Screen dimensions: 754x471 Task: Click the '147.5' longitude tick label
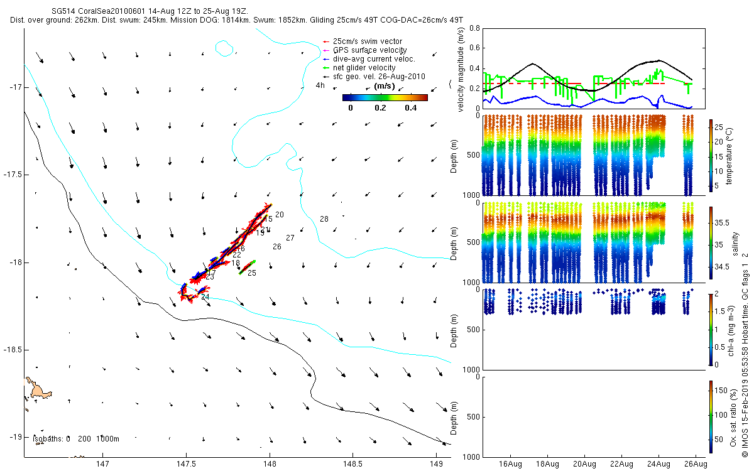click(x=186, y=463)
